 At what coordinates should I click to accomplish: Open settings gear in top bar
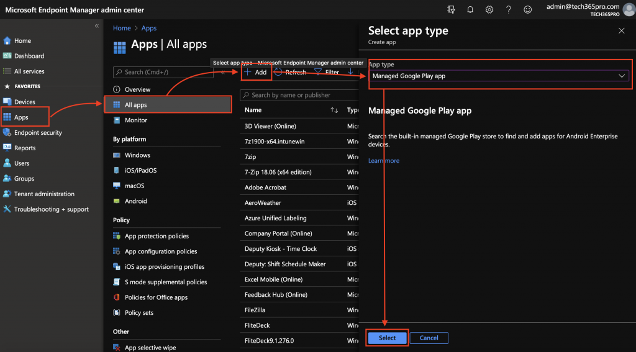pos(489,9)
